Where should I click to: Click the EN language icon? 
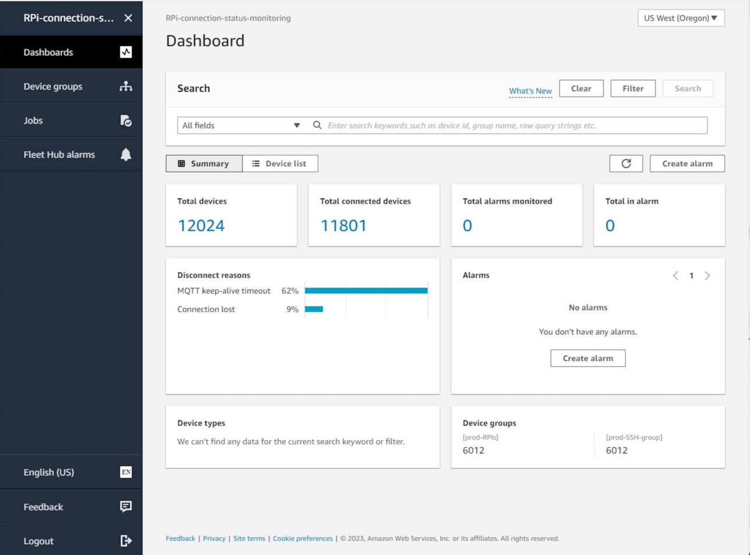126,472
